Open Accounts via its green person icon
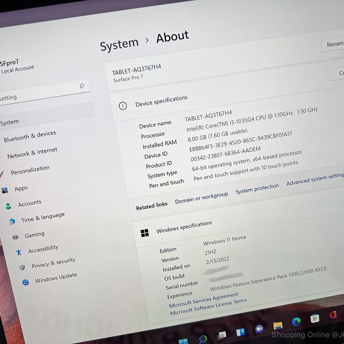 tap(8, 206)
